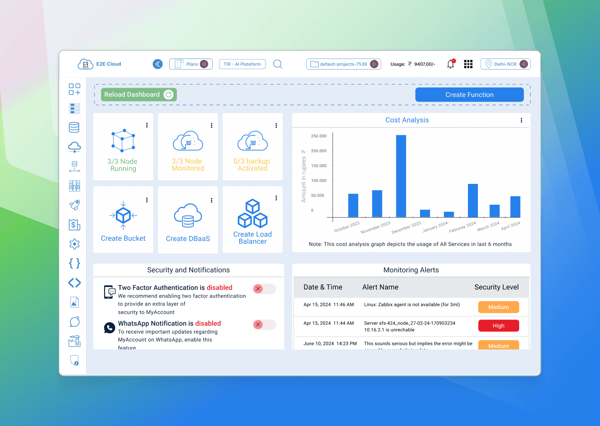Open Cost Analysis options menu
600x426 pixels.
[x=521, y=120]
